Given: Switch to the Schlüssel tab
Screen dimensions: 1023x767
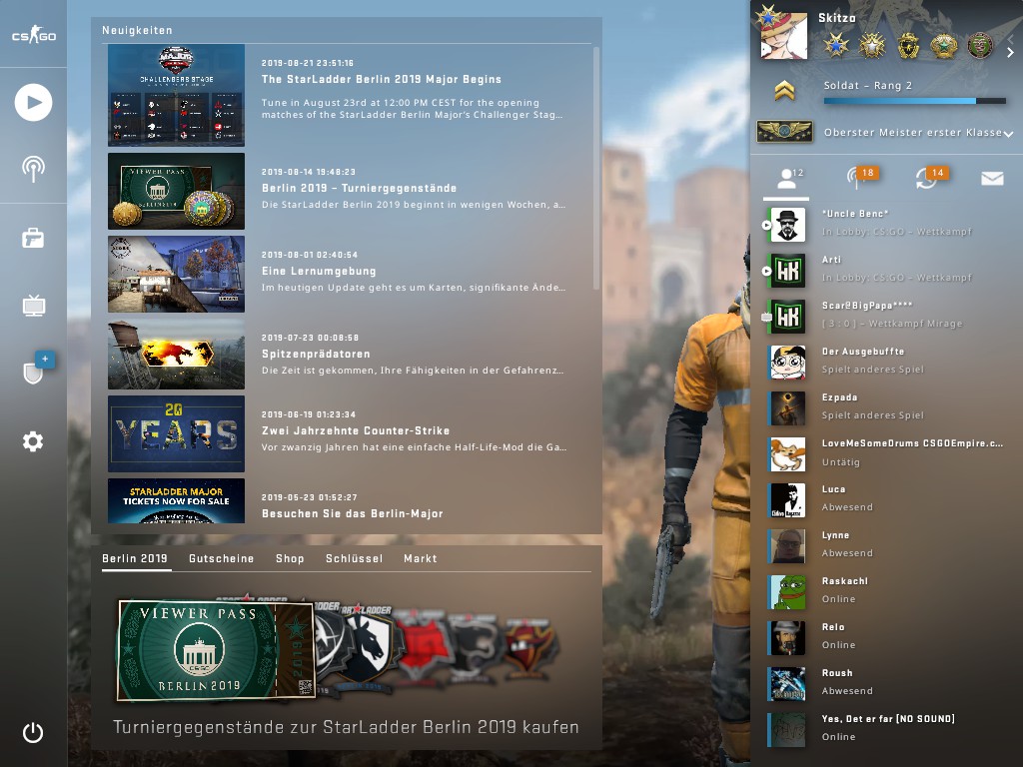Looking at the screenshot, I should pos(354,559).
